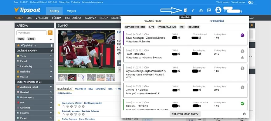
Task: Click the orange search magnifier button
Action: click(x=50, y=33)
